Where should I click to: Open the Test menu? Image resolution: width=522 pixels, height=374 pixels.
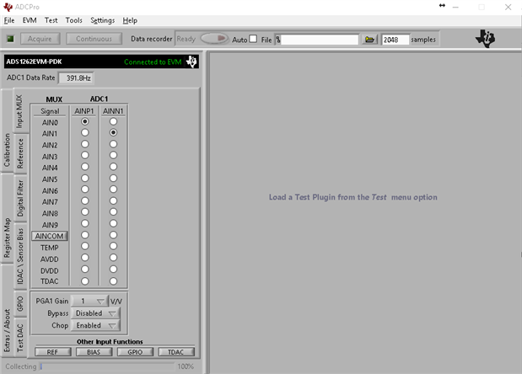click(51, 20)
